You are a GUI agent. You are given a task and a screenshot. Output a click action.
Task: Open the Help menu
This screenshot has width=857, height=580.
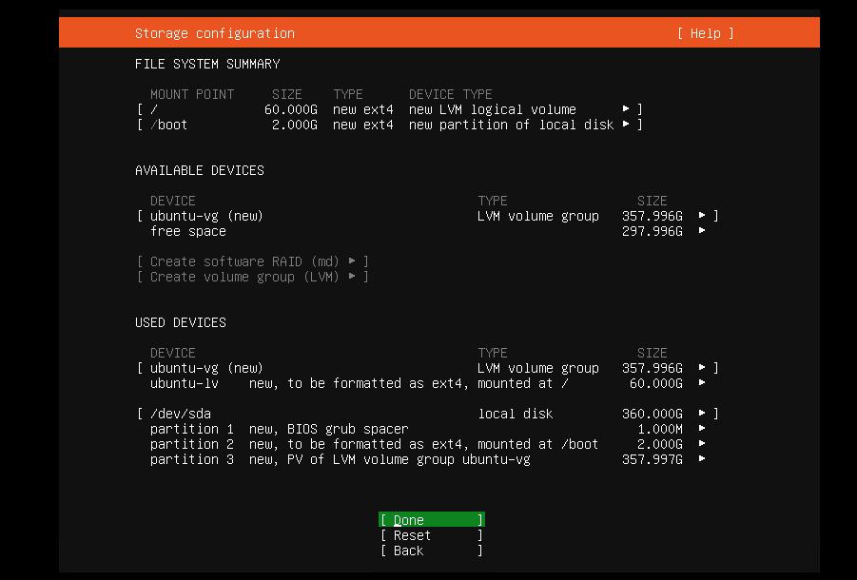[705, 33]
